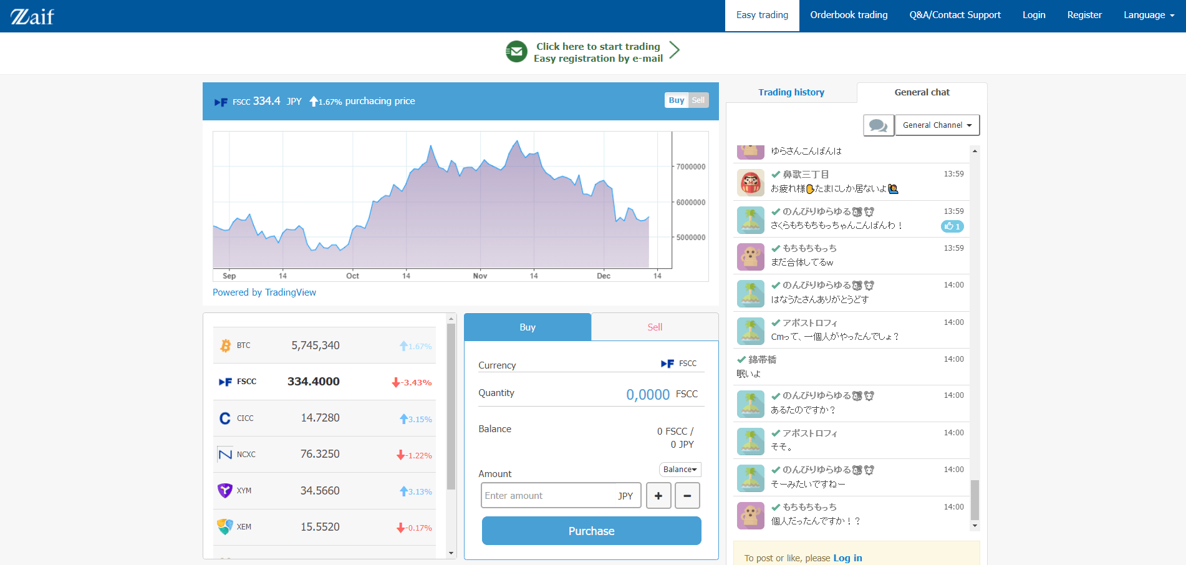1186x565 pixels.
Task: Click the minus amount button
Action: 687,496
